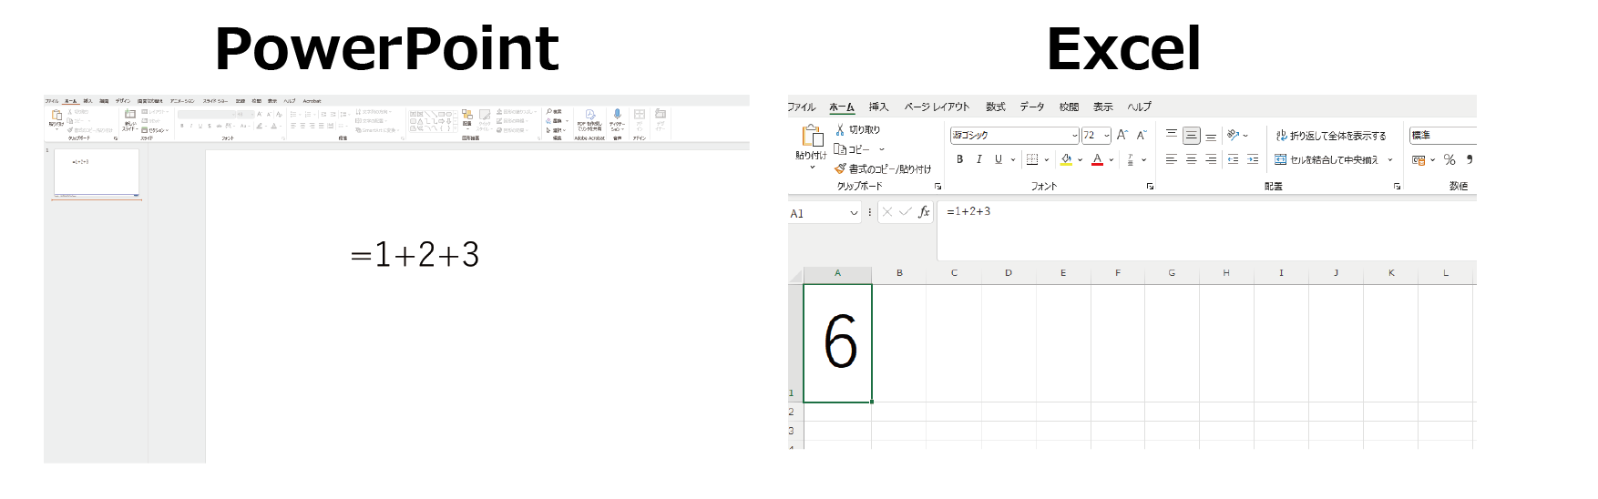Click the Excel accounting number format icon

pyautogui.click(x=1419, y=159)
